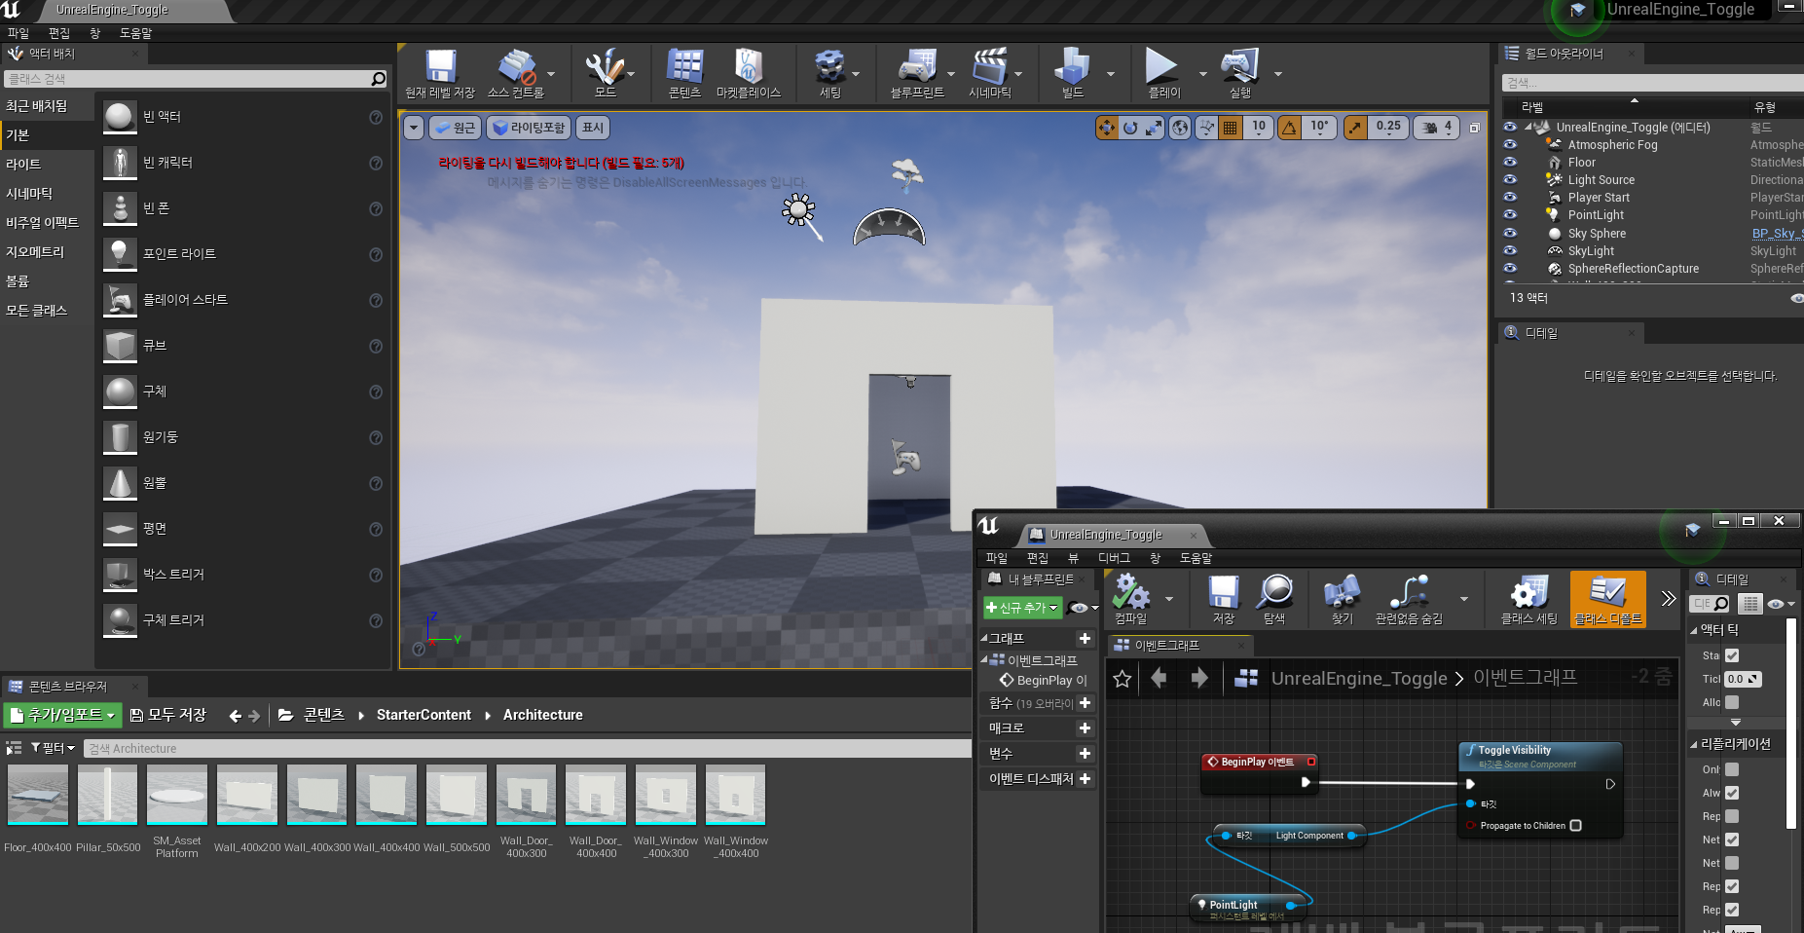Select Wall_Door_400x300 asset thumbnail
Image resolution: width=1804 pixels, height=933 pixels.
526,796
